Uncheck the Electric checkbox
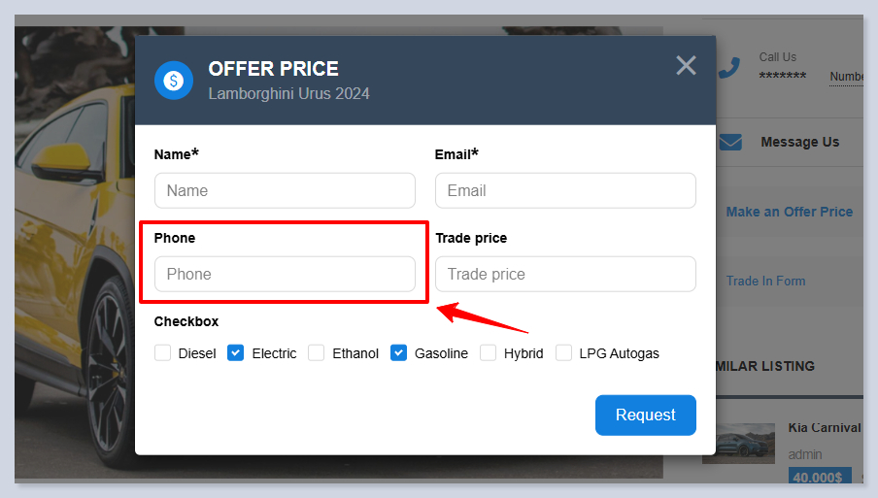This screenshot has height=498, width=878. tap(236, 353)
